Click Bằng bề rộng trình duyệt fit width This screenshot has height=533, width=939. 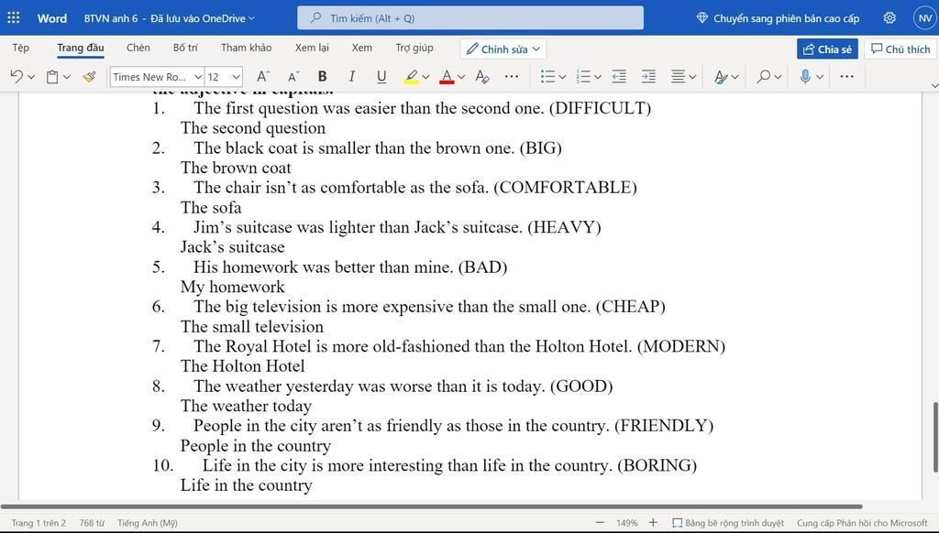[727, 523]
